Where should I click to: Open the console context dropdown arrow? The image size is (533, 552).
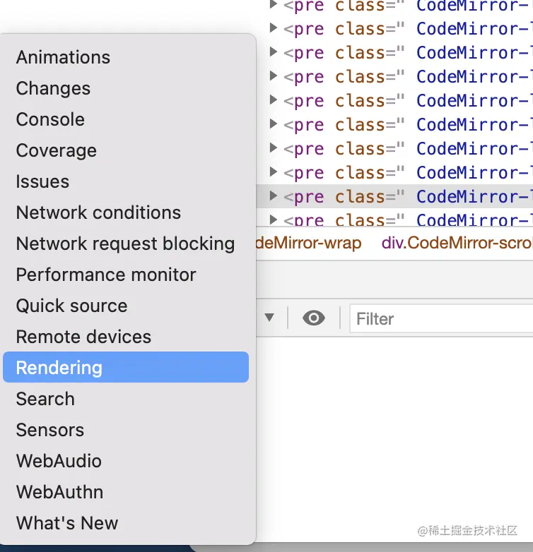[x=269, y=318]
